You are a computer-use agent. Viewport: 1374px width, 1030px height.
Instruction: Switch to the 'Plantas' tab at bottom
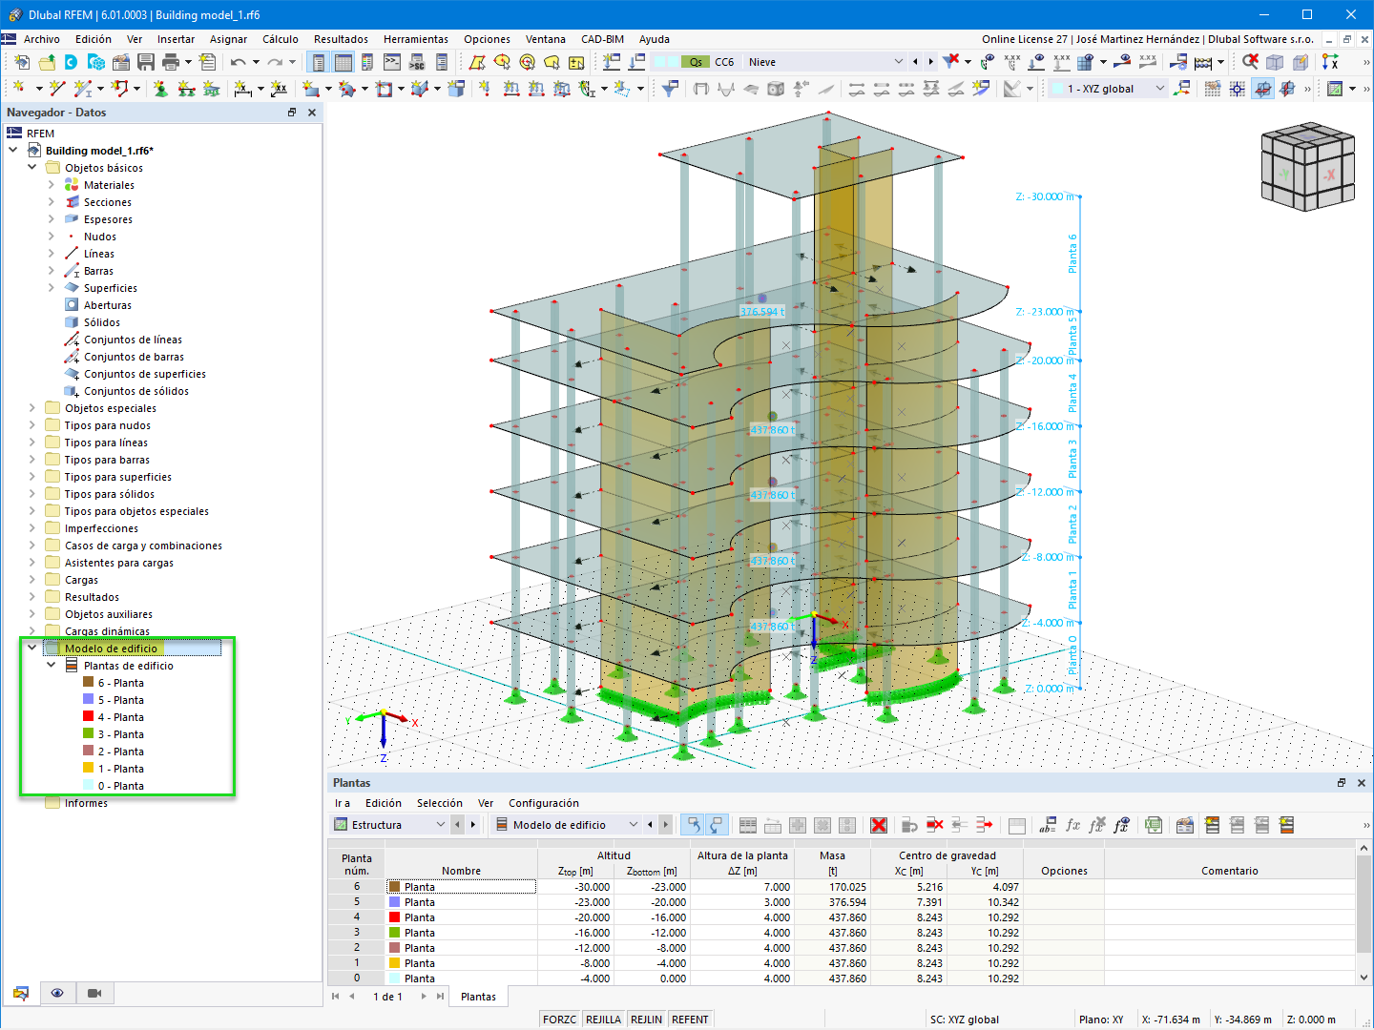(x=478, y=996)
